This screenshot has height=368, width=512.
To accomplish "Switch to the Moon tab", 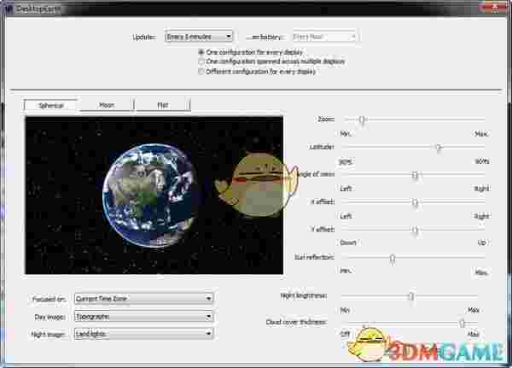I will click(x=107, y=105).
